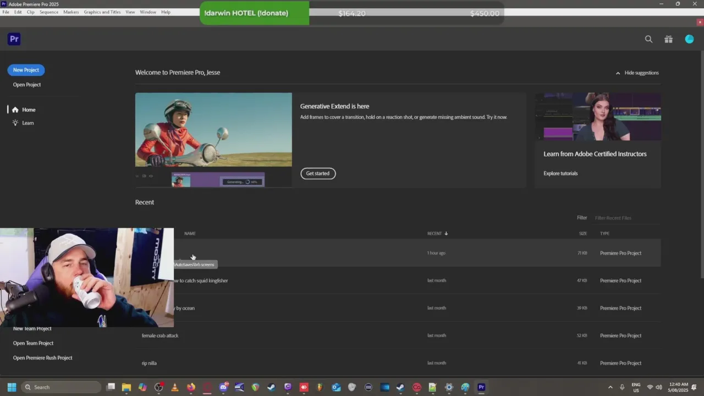This screenshot has width=704, height=396.
Task: Open the View menu
Action: pos(130,12)
